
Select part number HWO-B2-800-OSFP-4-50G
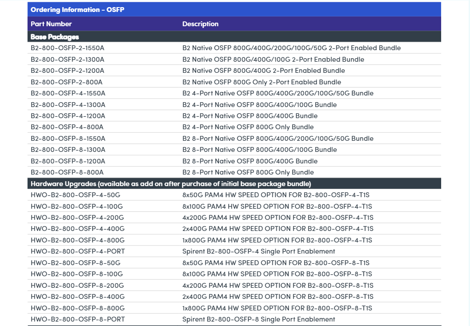(x=75, y=195)
